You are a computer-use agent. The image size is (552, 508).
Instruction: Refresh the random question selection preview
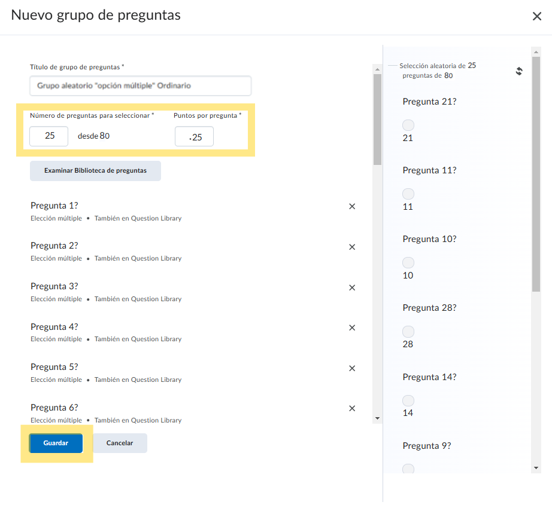[519, 71]
